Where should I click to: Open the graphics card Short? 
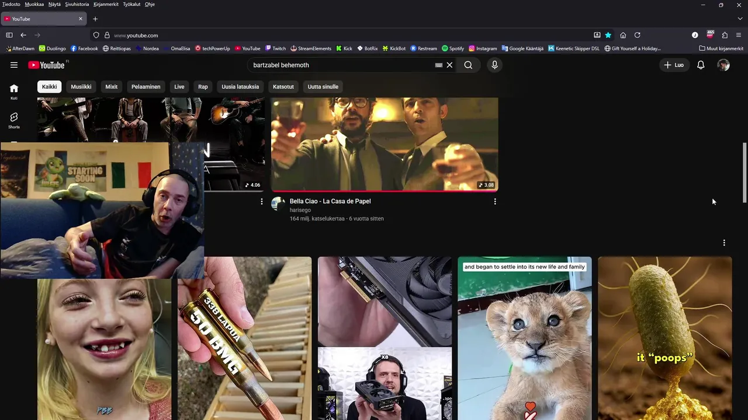(385, 338)
